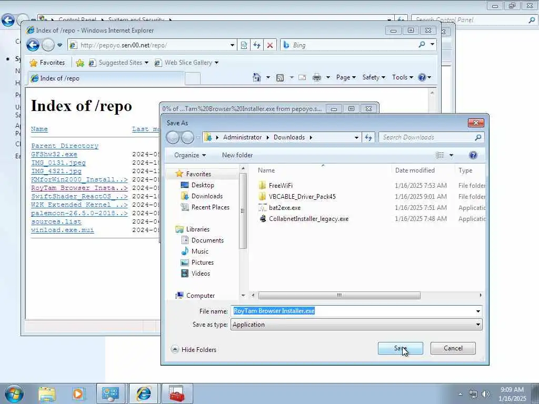Image resolution: width=539 pixels, height=404 pixels.
Task: Click the Feeds icon in IE command bar
Action: coord(280,78)
